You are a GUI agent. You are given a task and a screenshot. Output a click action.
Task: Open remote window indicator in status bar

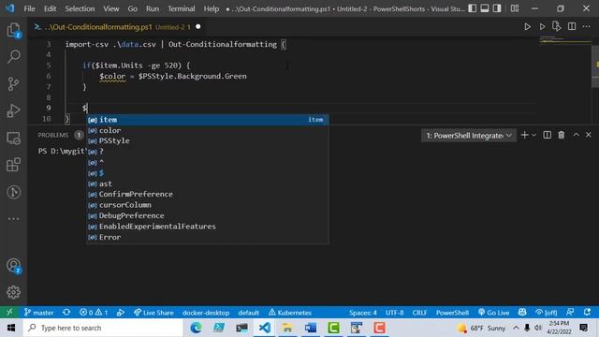point(10,312)
